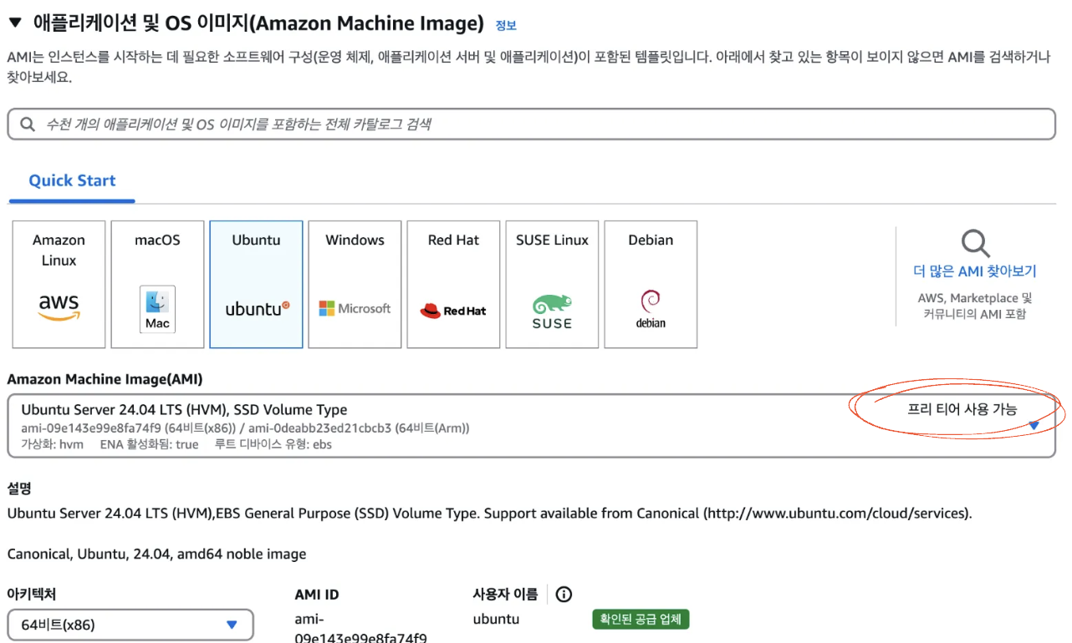
Task: Collapse the Amazon Machine Image section triangle
Action: pyautogui.click(x=15, y=23)
